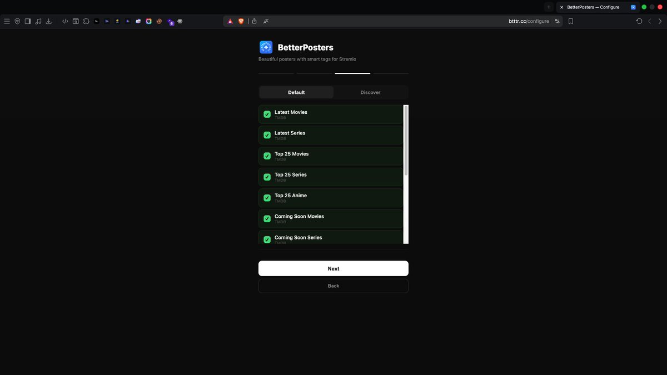Open the extensions puzzle icon

(x=86, y=21)
